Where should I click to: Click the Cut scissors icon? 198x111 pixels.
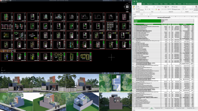(x=136, y=6)
